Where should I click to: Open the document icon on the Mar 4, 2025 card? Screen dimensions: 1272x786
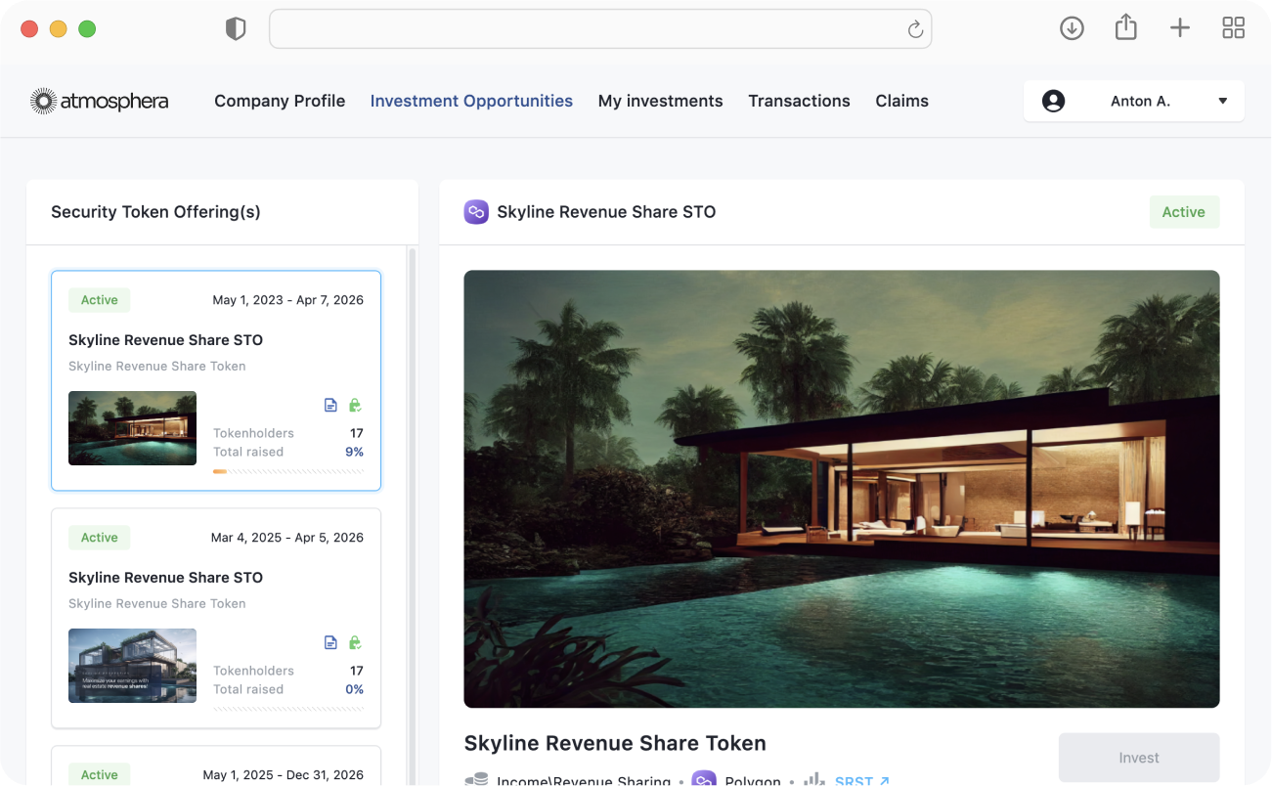pos(330,642)
